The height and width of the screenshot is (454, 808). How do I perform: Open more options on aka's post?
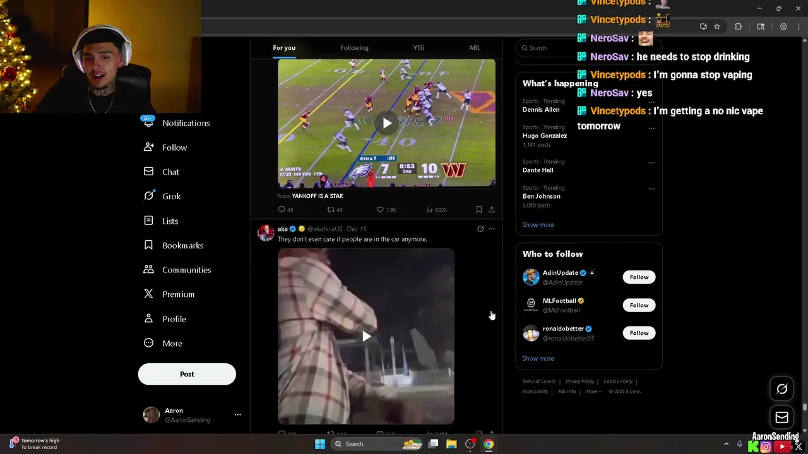pos(492,229)
